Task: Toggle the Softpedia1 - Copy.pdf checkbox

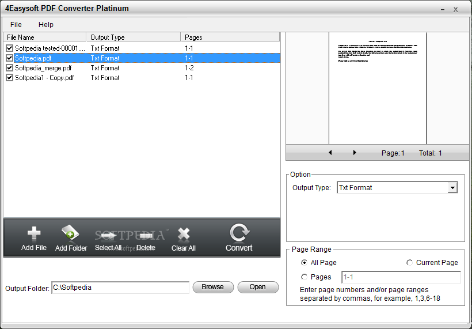Action: tap(9, 77)
